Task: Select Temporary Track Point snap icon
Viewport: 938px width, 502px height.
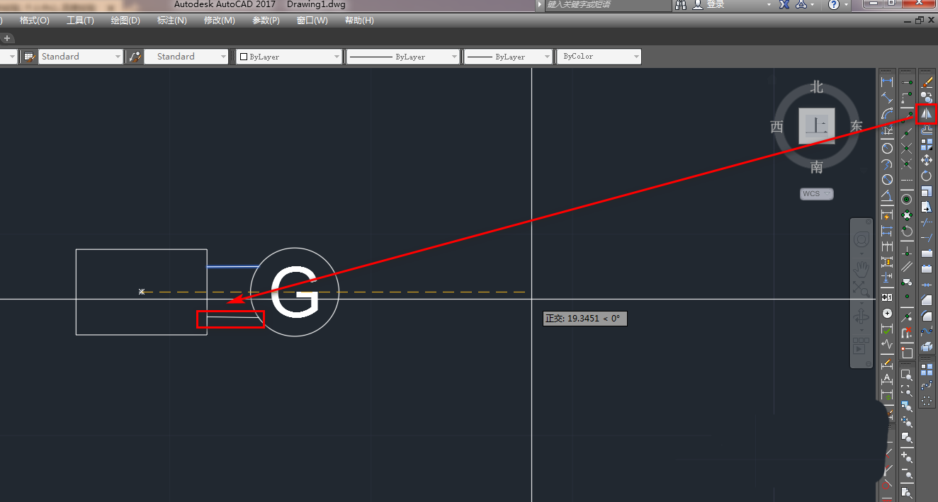Action: [x=906, y=82]
